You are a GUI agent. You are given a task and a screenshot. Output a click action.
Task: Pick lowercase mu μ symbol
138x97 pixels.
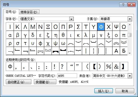point(94,35)
